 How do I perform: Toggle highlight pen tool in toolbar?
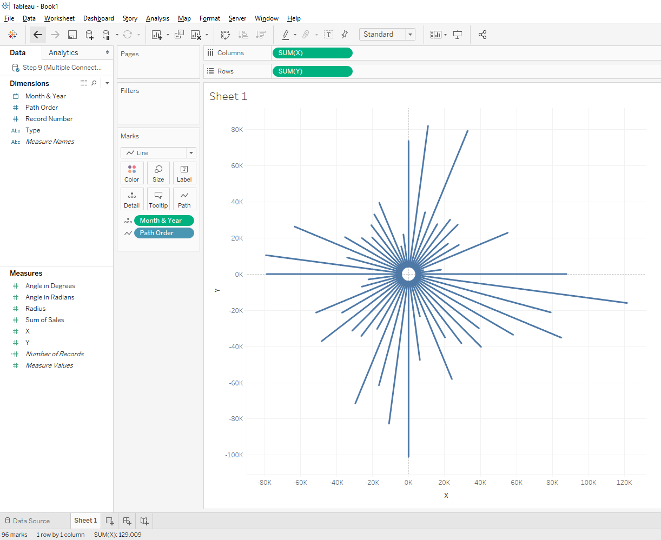coord(286,35)
